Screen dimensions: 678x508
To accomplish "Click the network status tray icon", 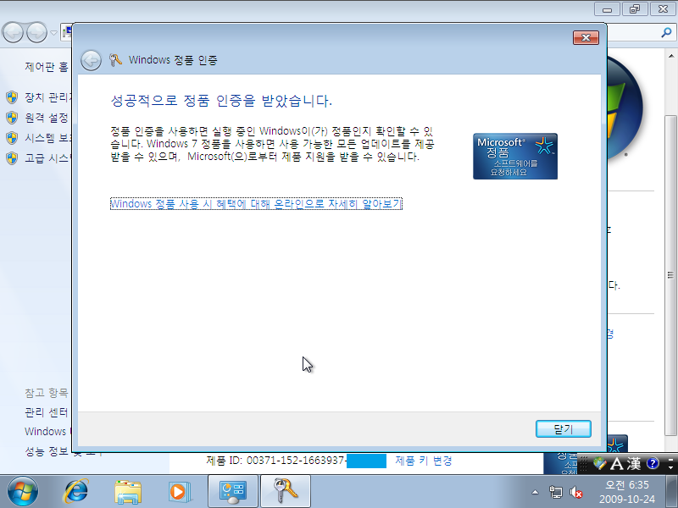I will (x=556, y=491).
